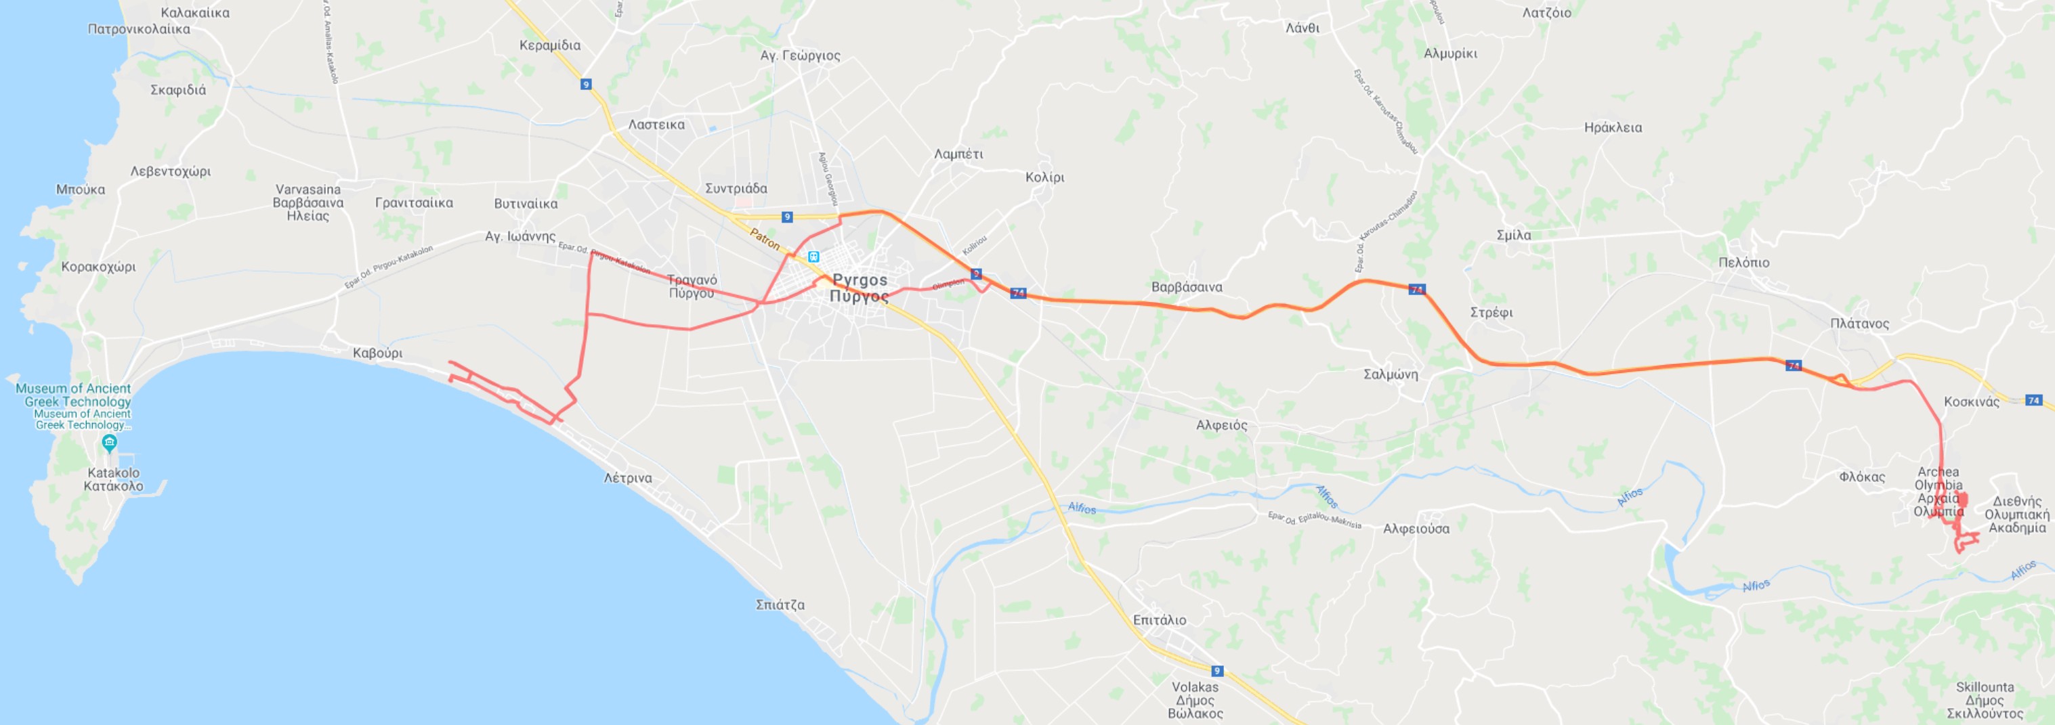Select the Διεθνής Ολυμπιακή Ακαδημία label

[2016, 514]
